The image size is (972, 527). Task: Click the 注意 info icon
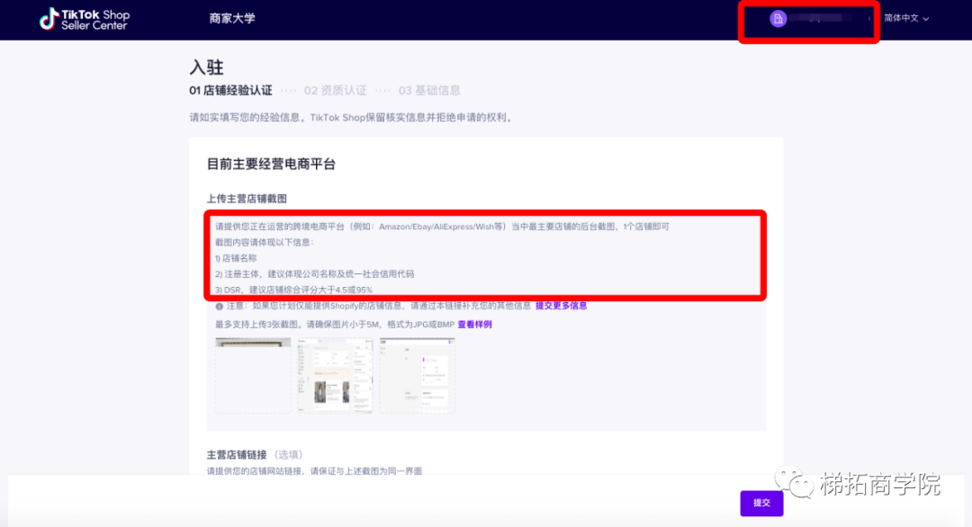click(219, 306)
